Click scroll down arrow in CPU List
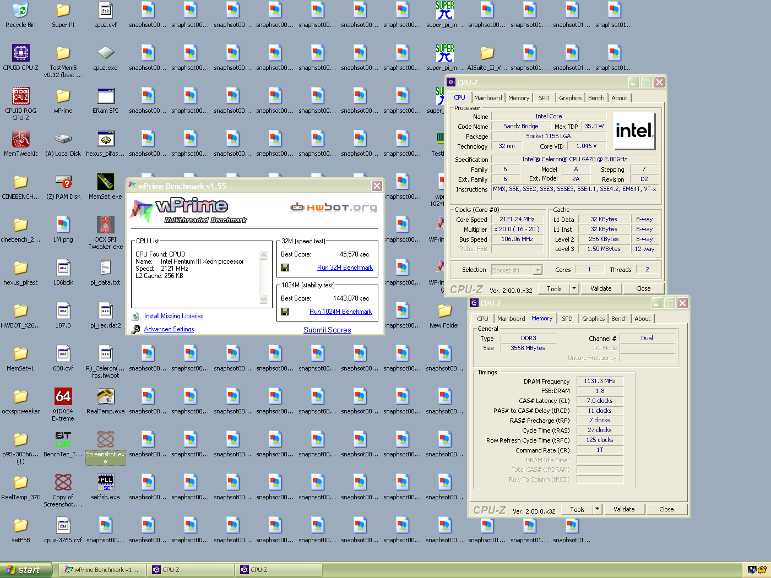 point(263,299)
